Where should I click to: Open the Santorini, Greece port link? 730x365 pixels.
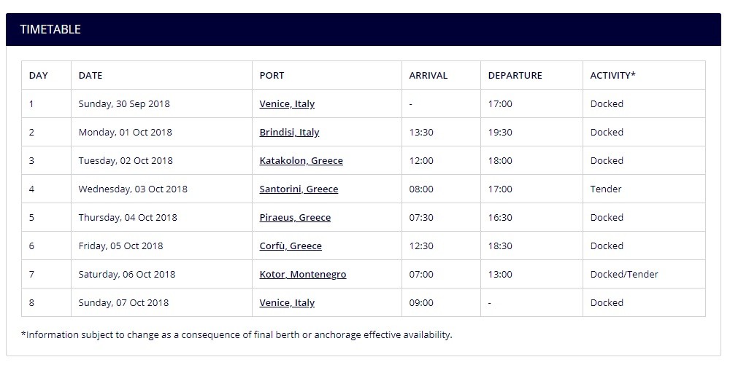tap(299, 189)
